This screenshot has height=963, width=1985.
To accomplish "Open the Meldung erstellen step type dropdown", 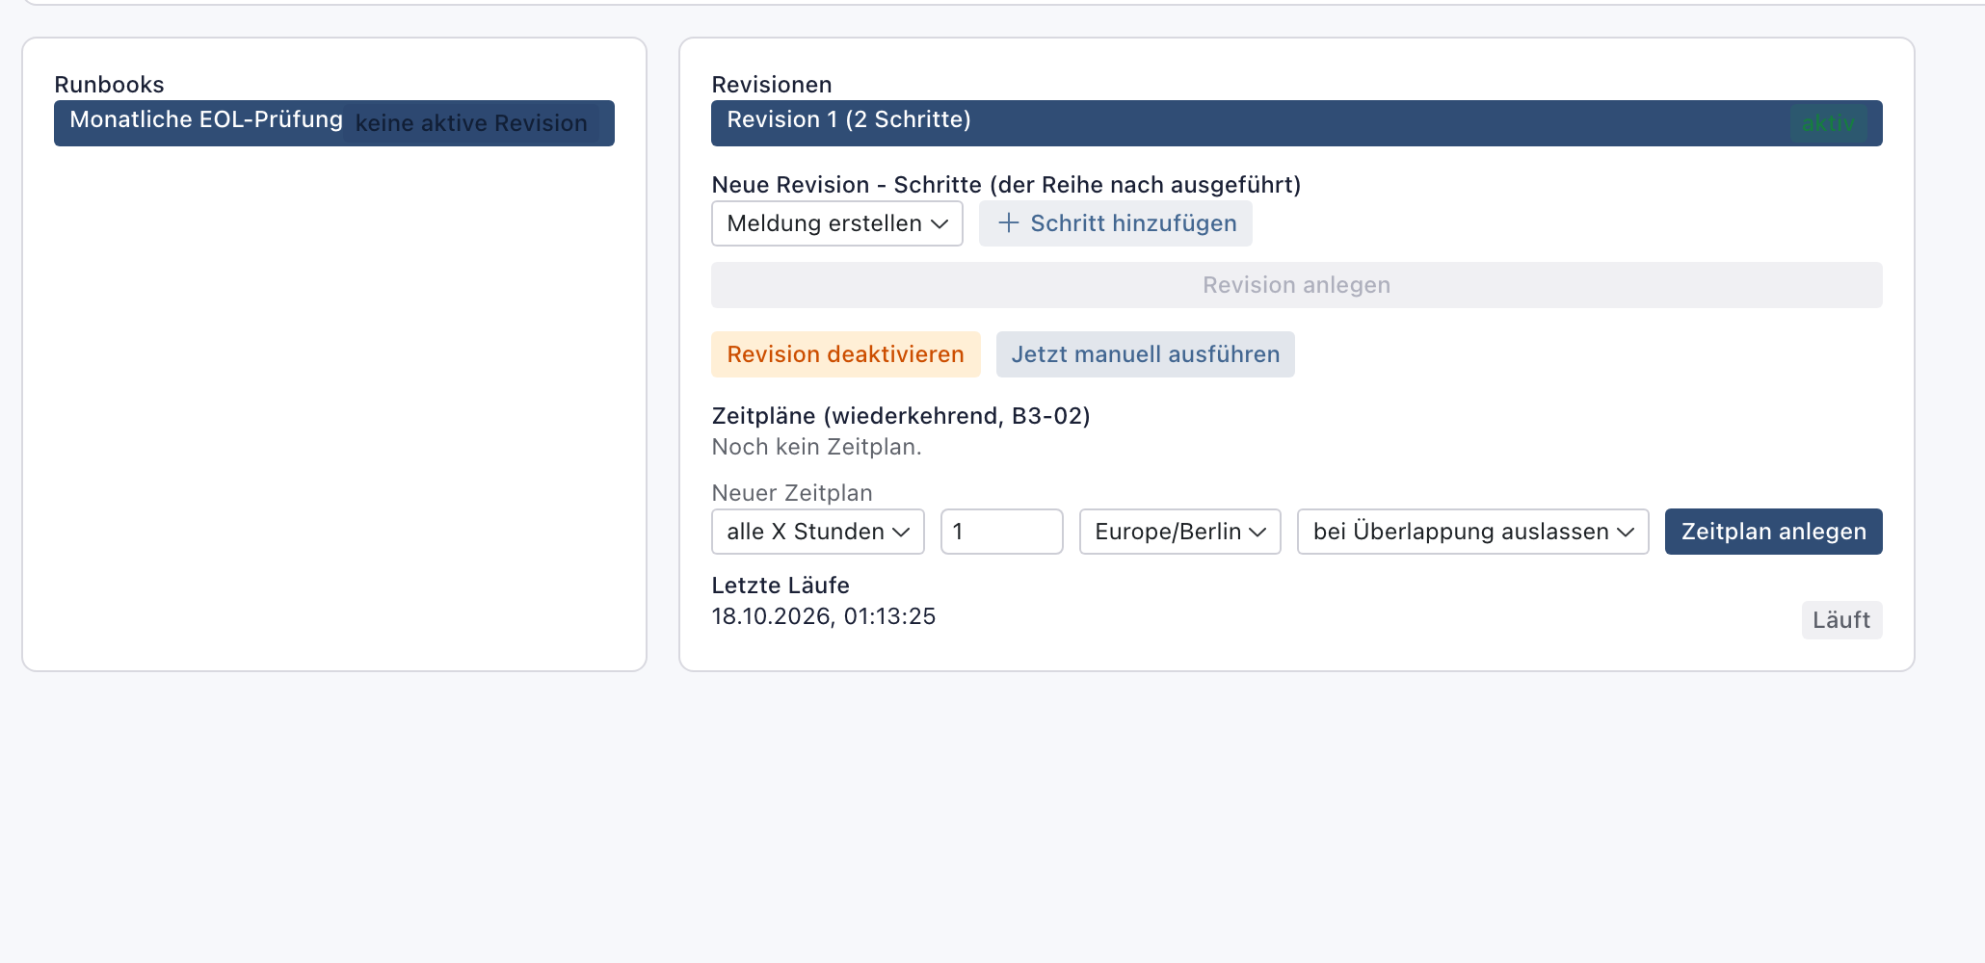I will click(x=836, y=223).
